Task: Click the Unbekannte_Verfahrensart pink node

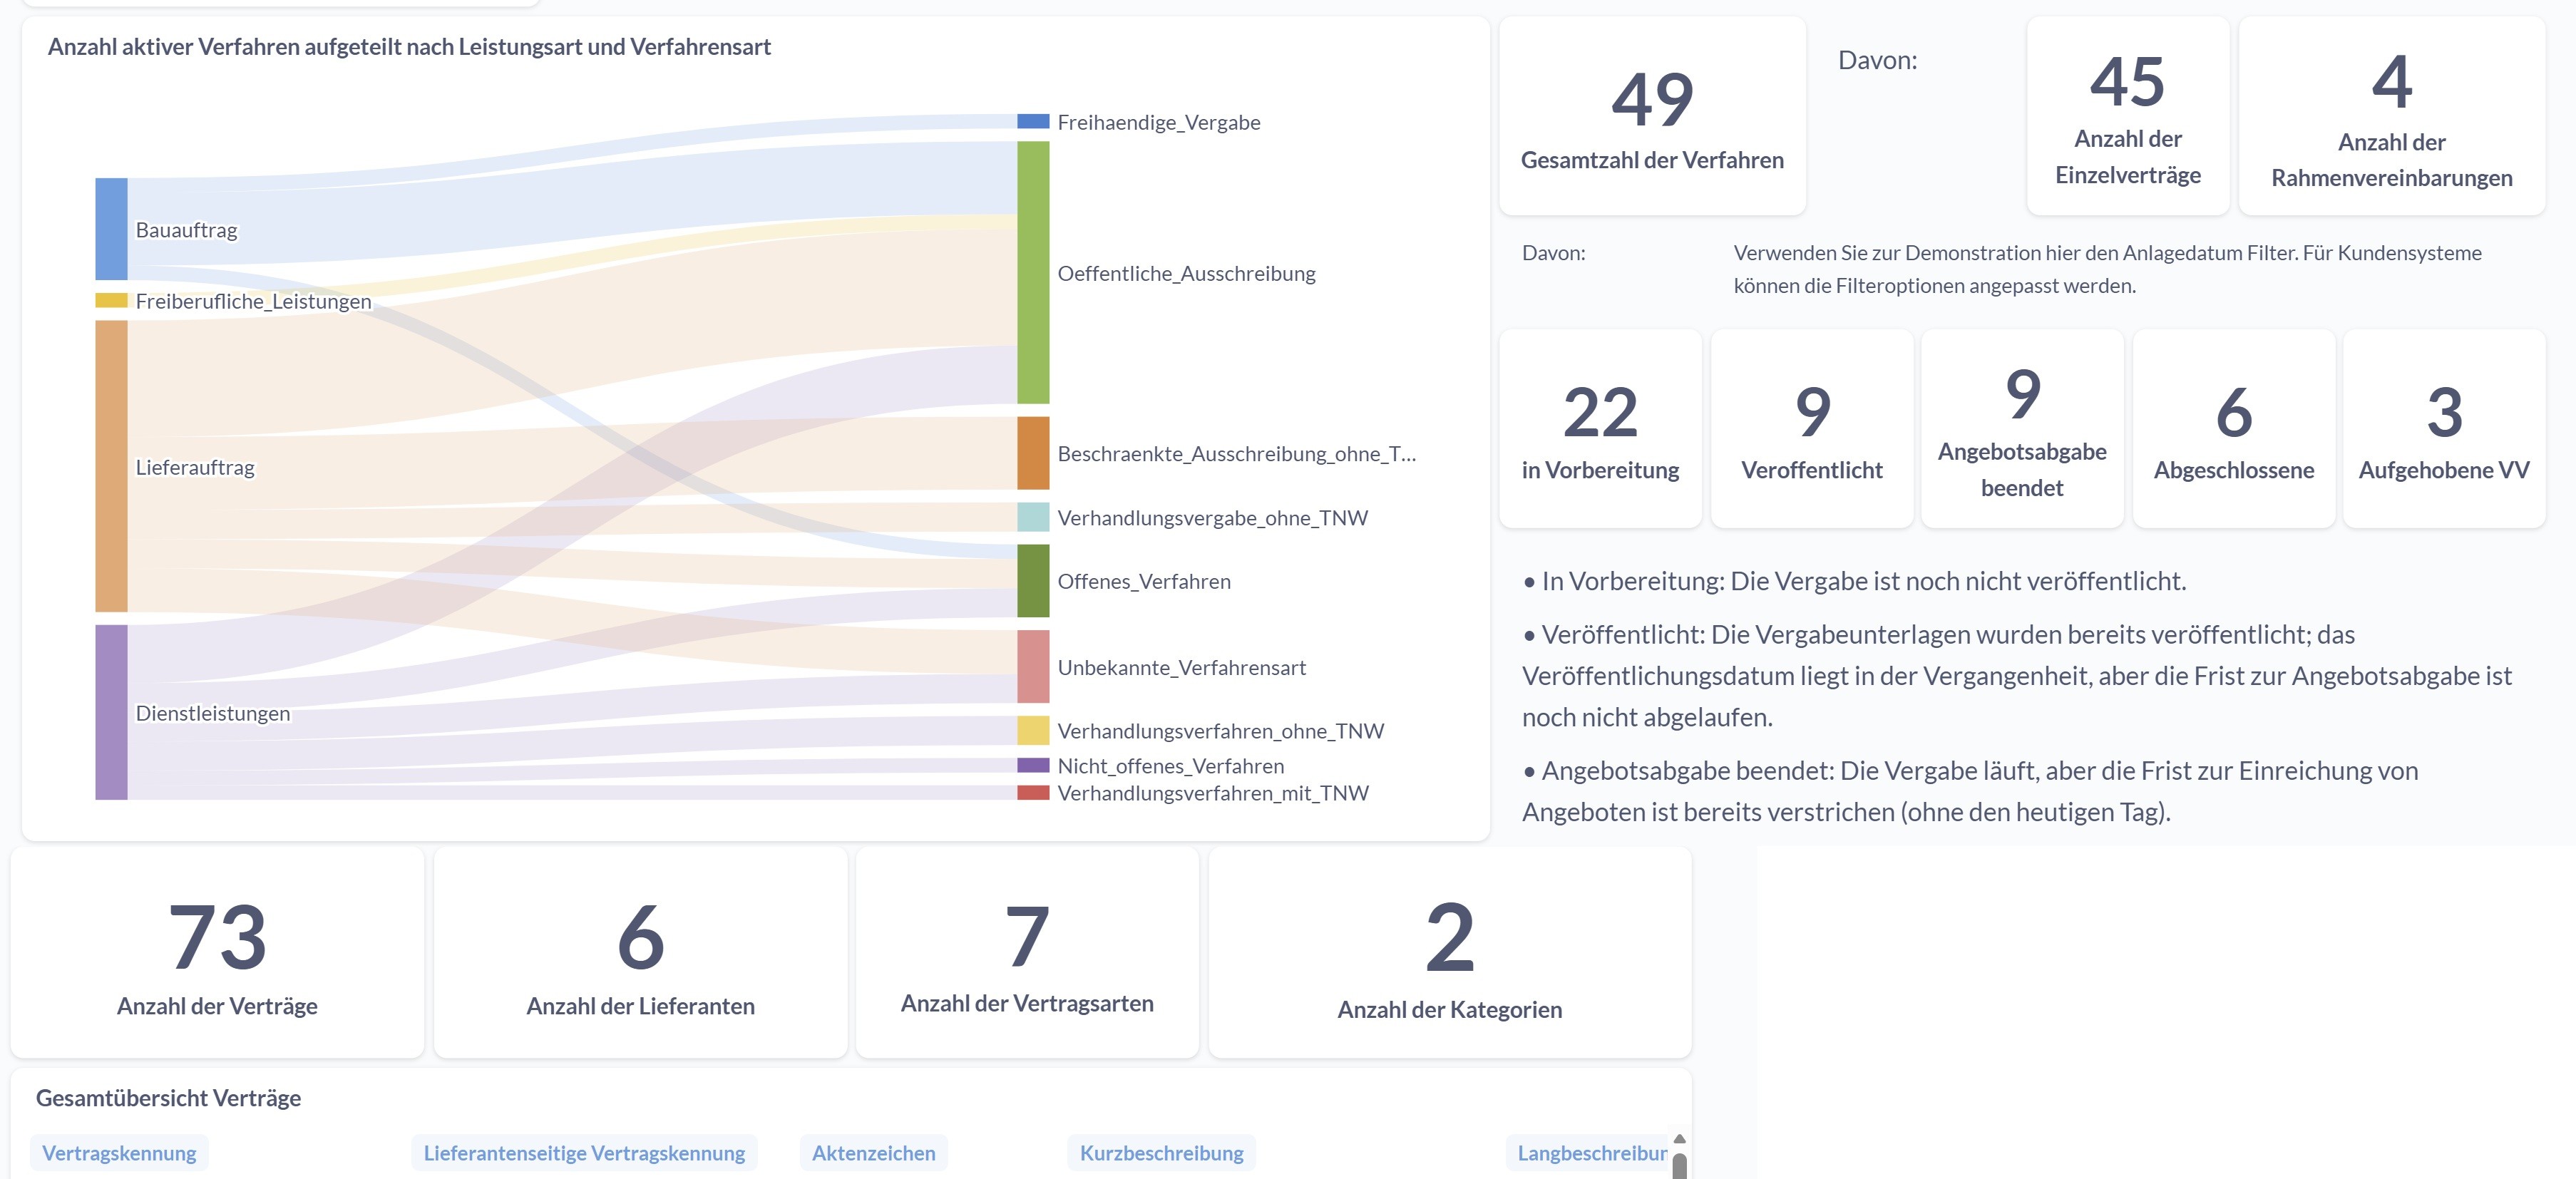Action: 1033,666
